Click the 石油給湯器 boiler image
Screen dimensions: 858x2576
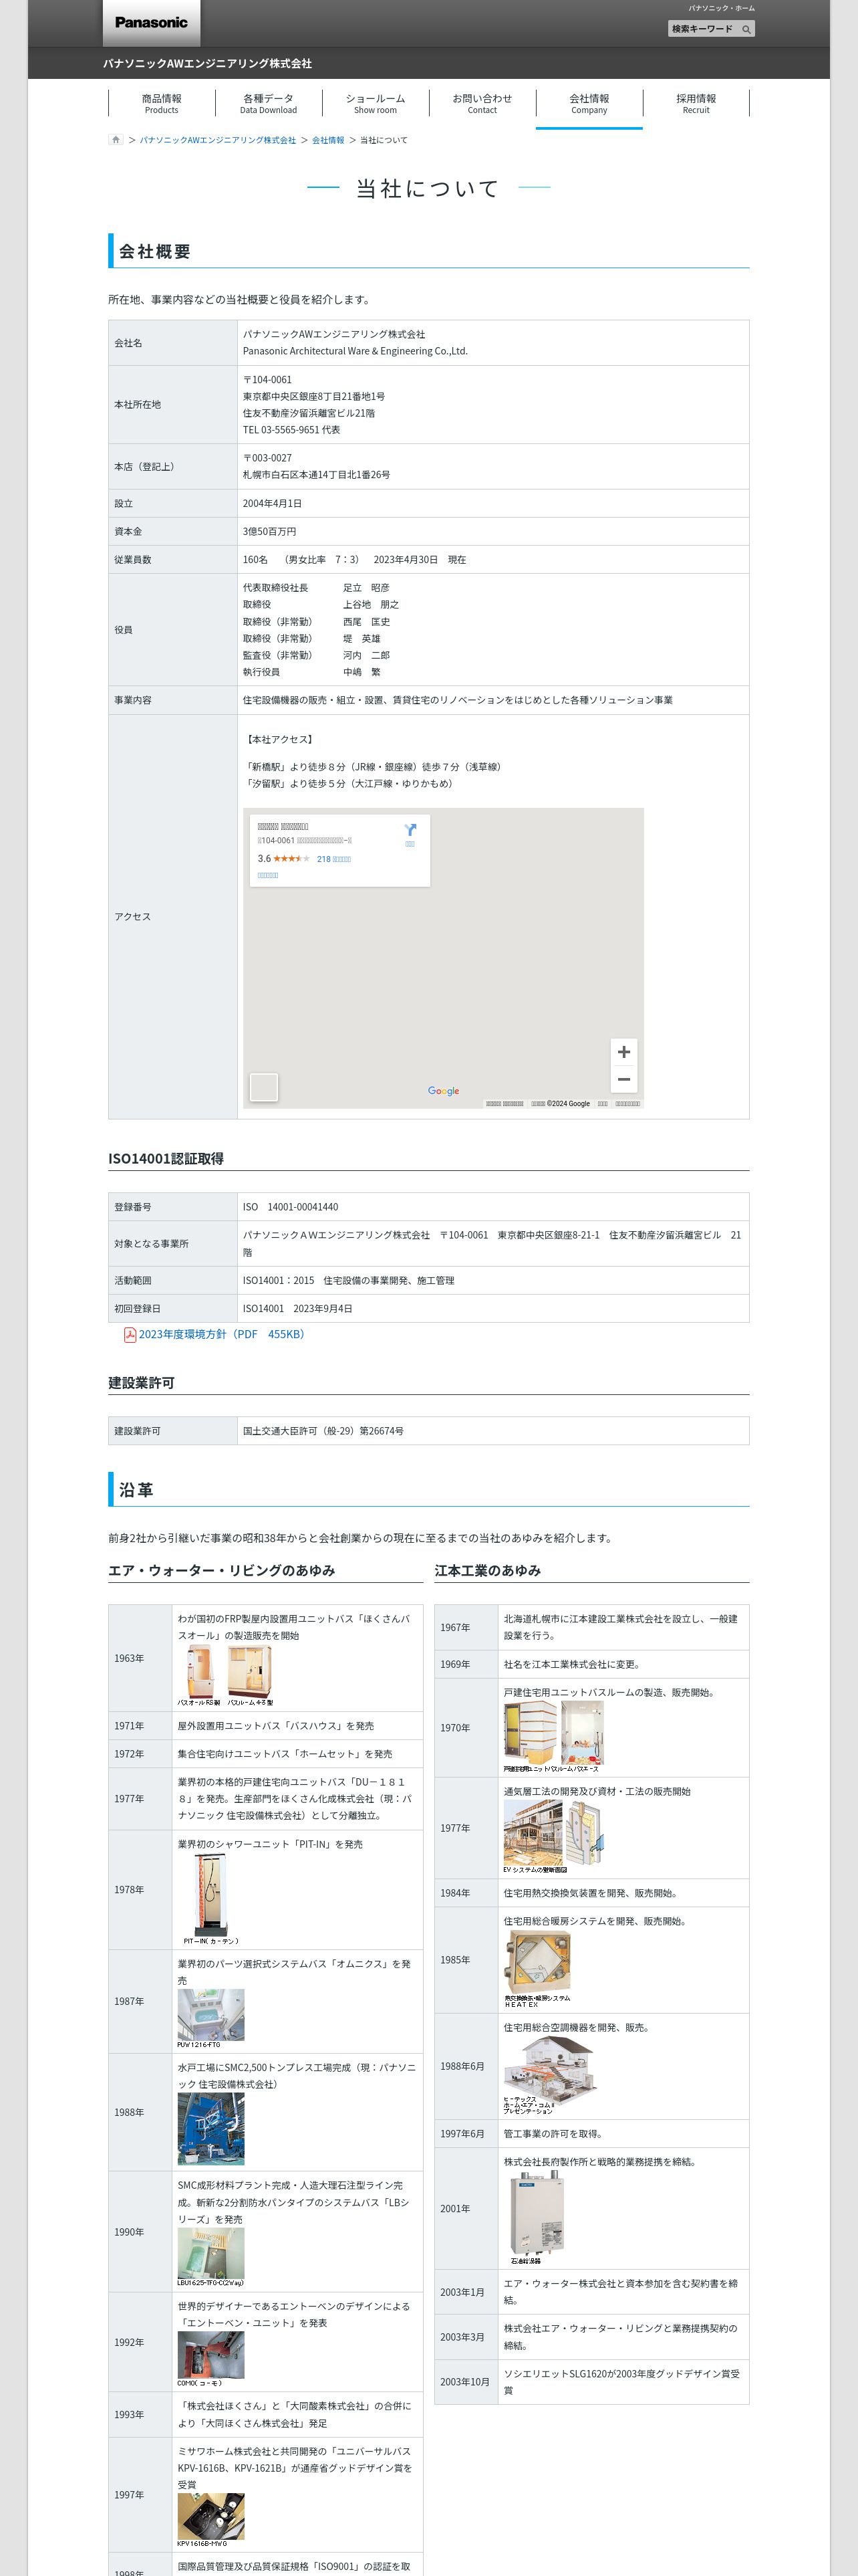pyautogui.click(x=537, y=2217)
